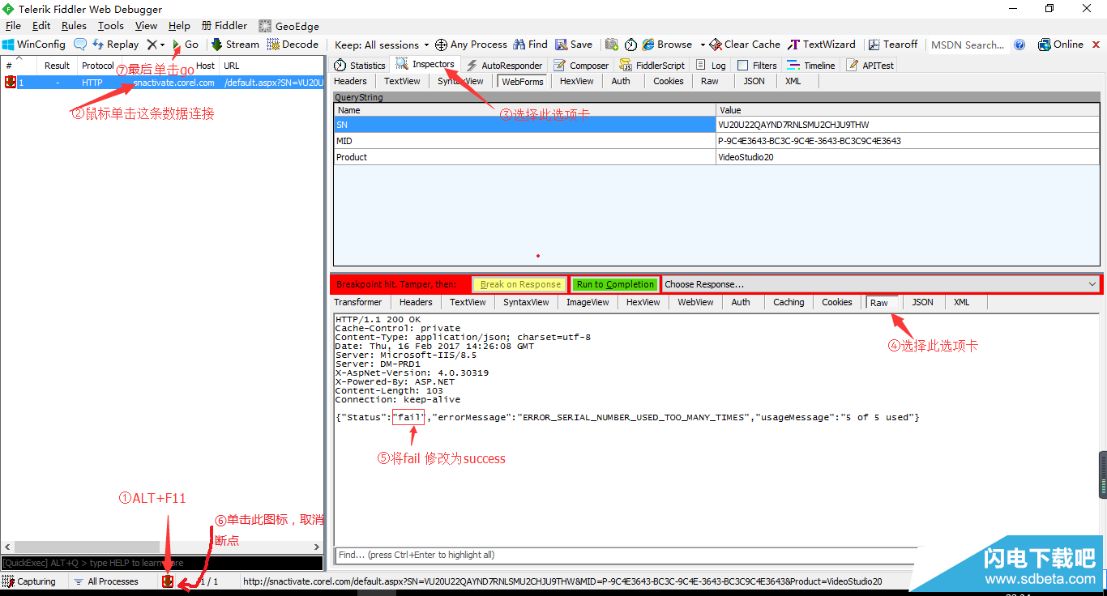The image size is (1107, 596).
Task: Click the Go toolbar button
Action: pos(186,45)
